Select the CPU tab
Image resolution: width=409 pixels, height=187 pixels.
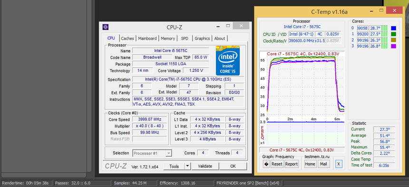[111, 38]
